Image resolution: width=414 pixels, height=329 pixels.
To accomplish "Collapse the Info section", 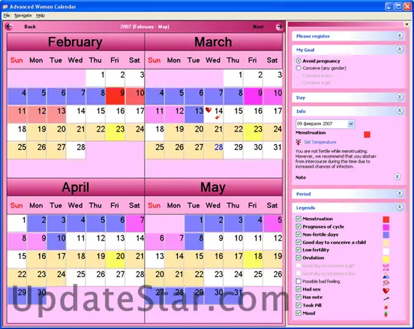I will click(400, 110).
